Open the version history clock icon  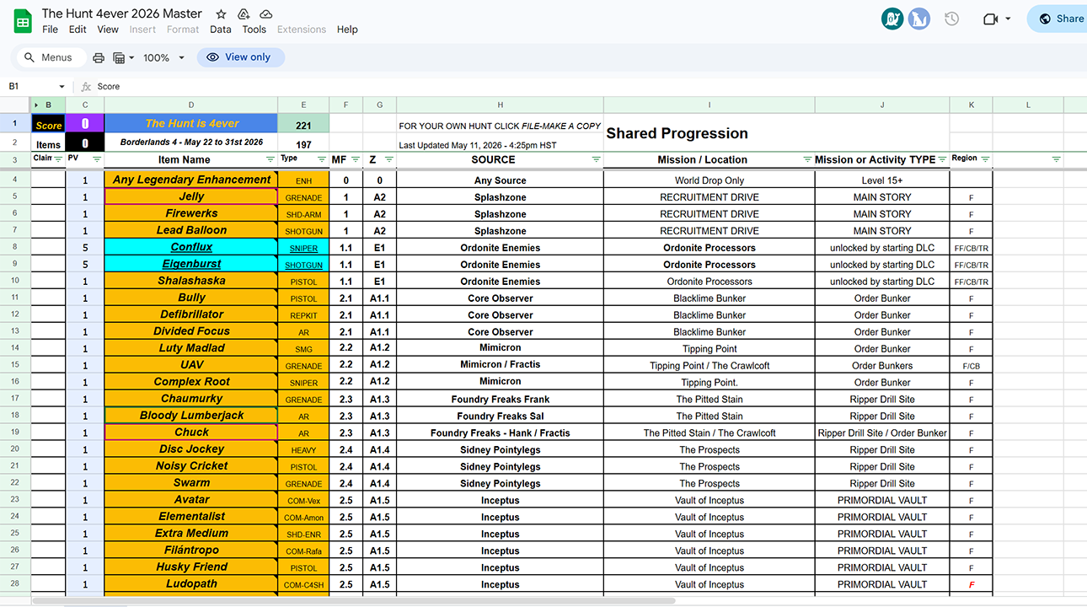pos(952,19)
